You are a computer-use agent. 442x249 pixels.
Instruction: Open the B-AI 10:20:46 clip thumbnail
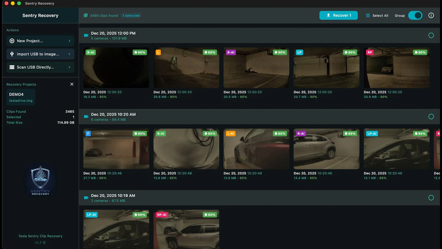click(x=186, y=149)
